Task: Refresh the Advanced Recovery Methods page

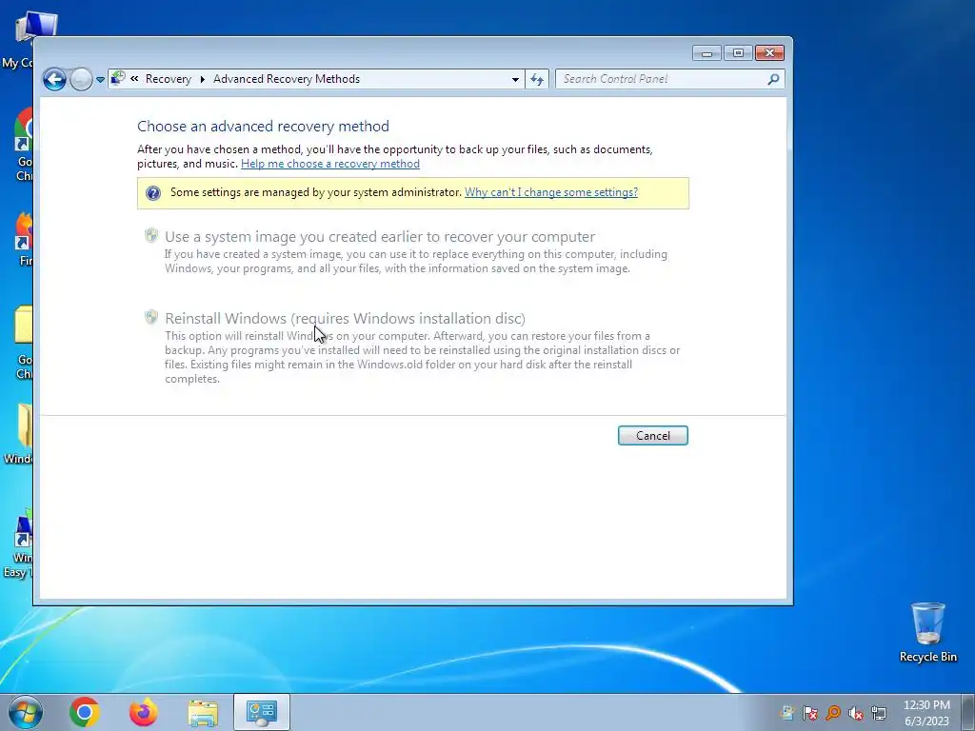Action: (x=537, y=80)
